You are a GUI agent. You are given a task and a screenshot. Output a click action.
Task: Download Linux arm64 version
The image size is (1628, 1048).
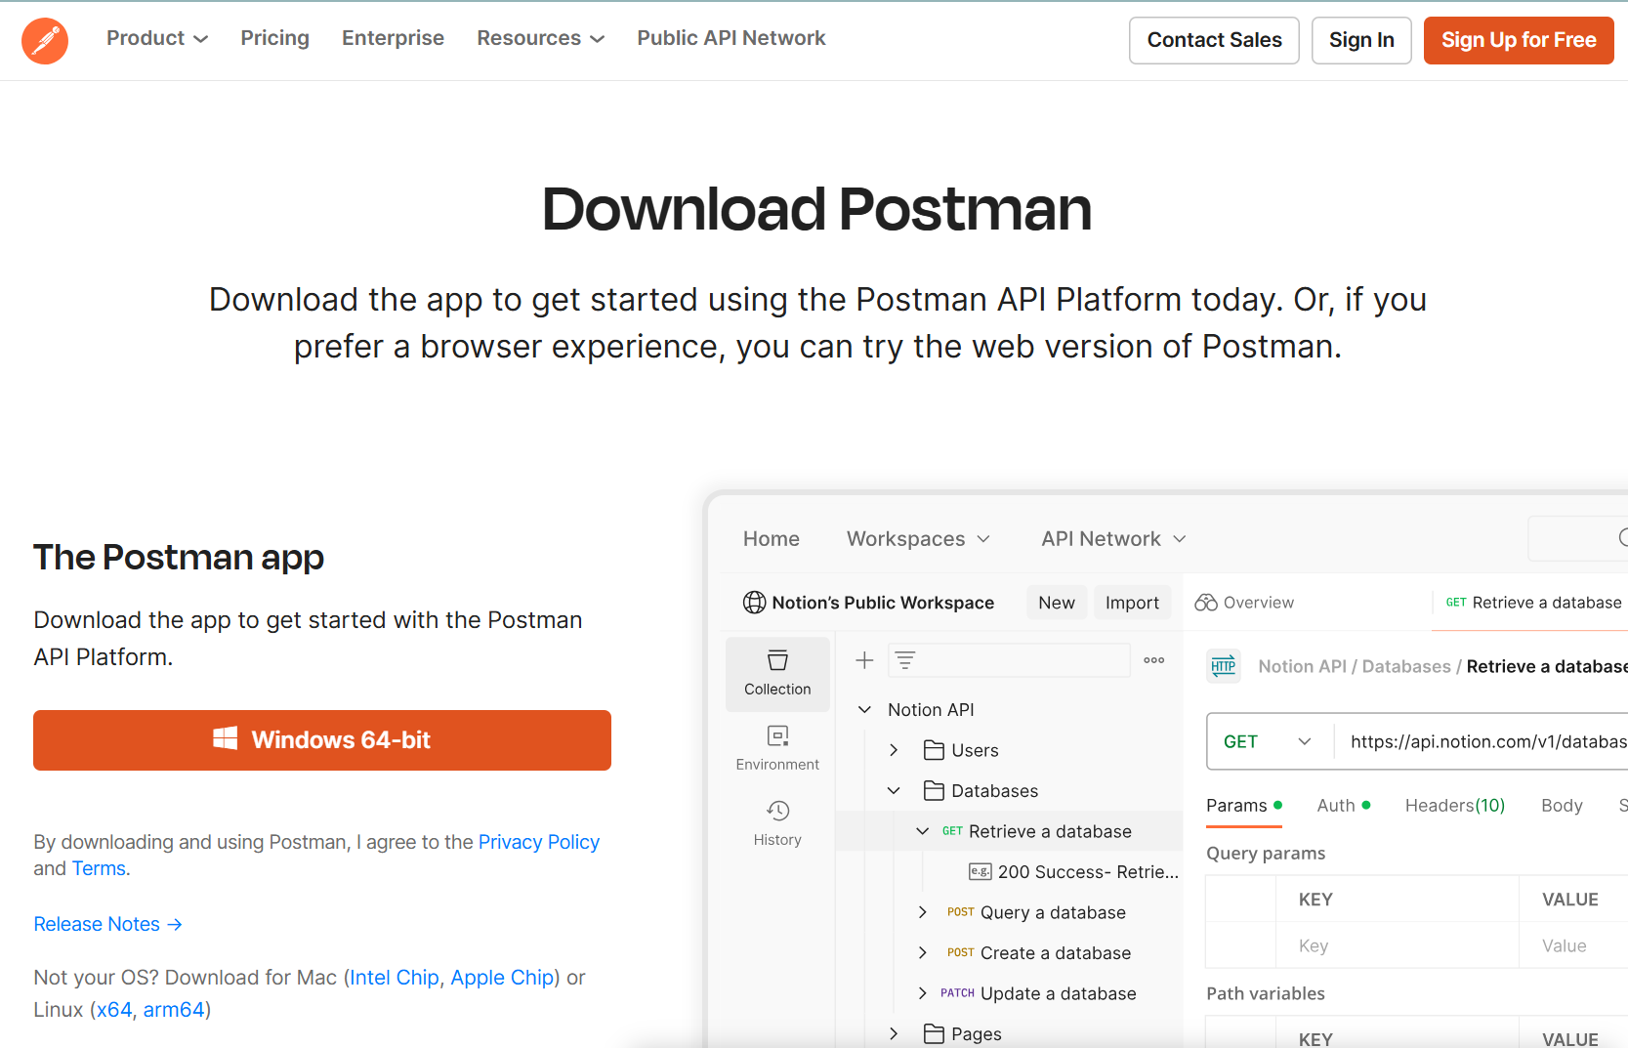pos(174,1010)
